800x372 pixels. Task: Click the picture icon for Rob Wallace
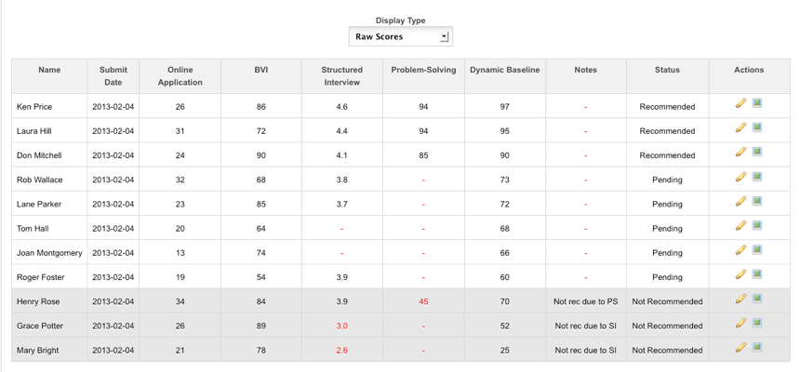click(757, 176)
